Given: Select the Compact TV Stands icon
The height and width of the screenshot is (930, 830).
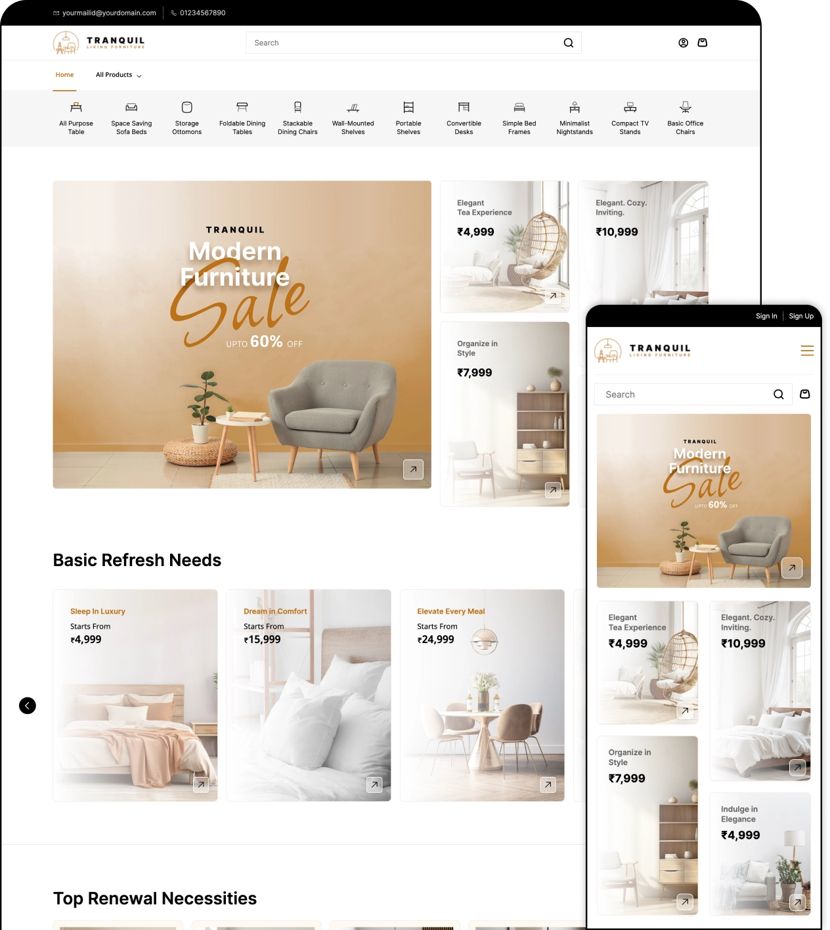Looking at the screenshot, I should (x=630, y=107).
